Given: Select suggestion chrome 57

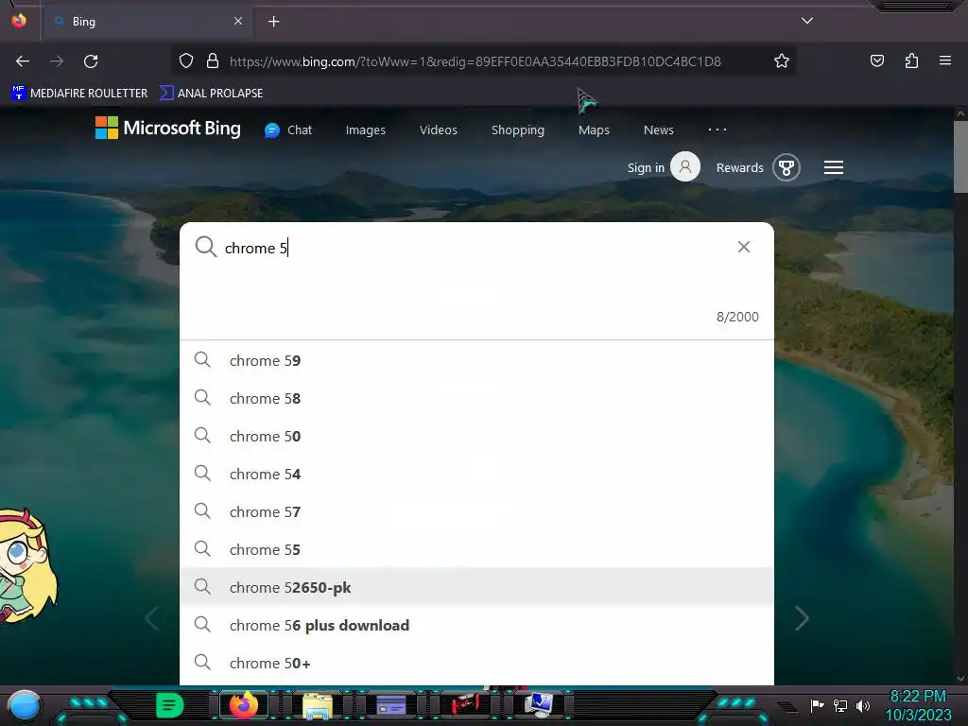Looking at the screenshot, I should pos(476,511).
